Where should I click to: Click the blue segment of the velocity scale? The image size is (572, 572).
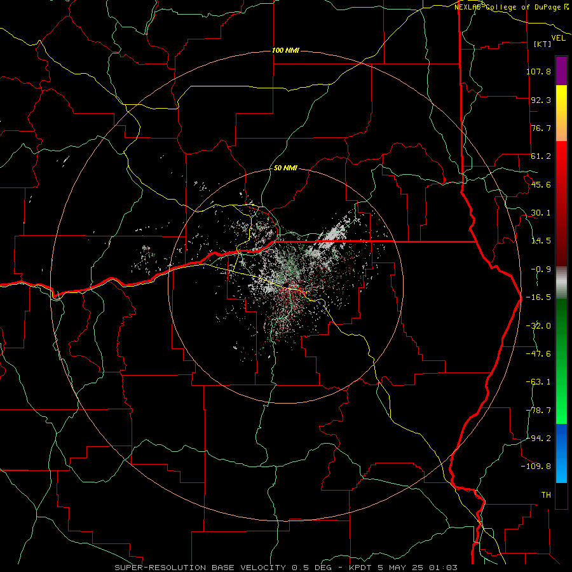click(x=561, y=453)
